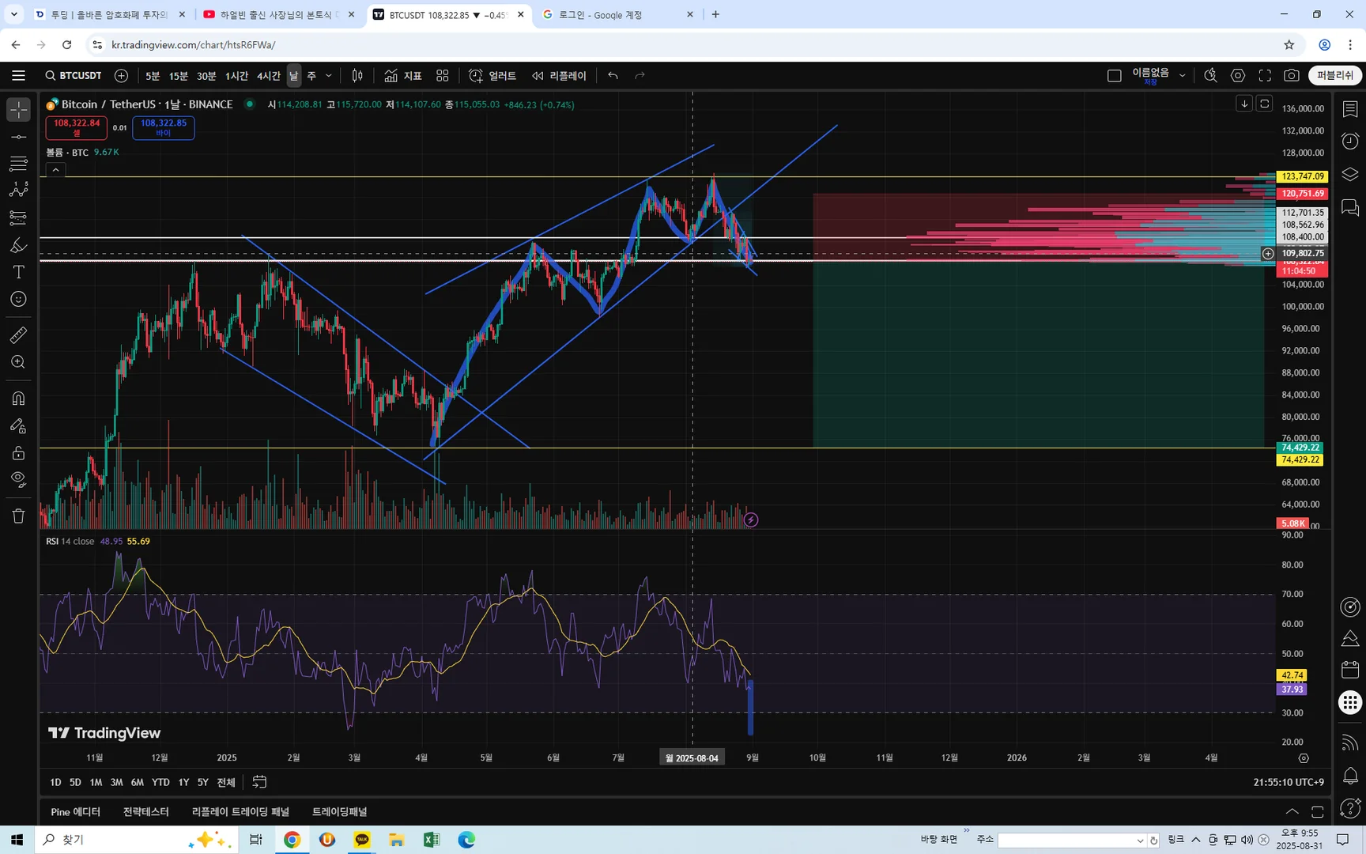
Task: Toggle Magnet mode for drawings
Action: click(x=18, y=398)
